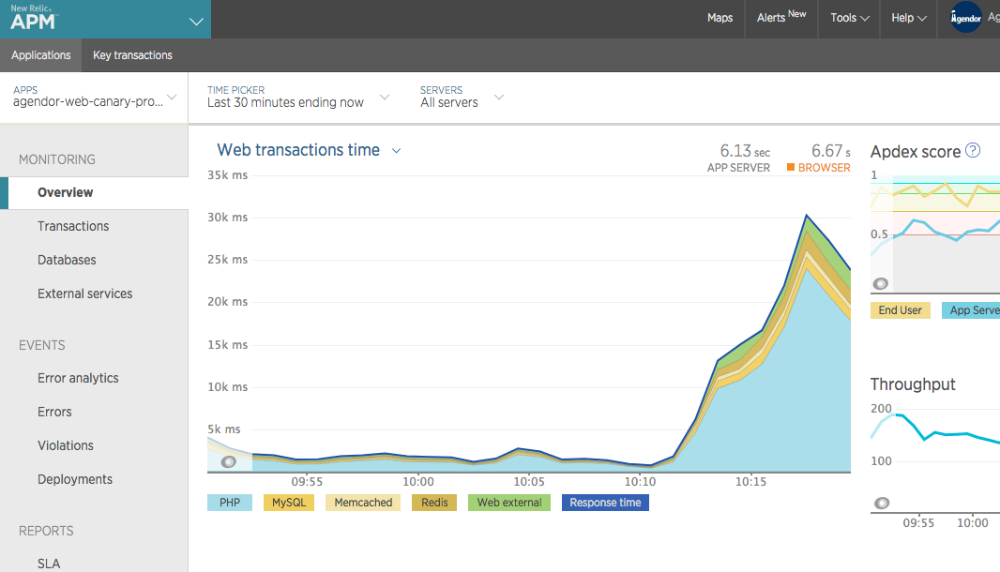Go to Deployments page

coord(75,479)
